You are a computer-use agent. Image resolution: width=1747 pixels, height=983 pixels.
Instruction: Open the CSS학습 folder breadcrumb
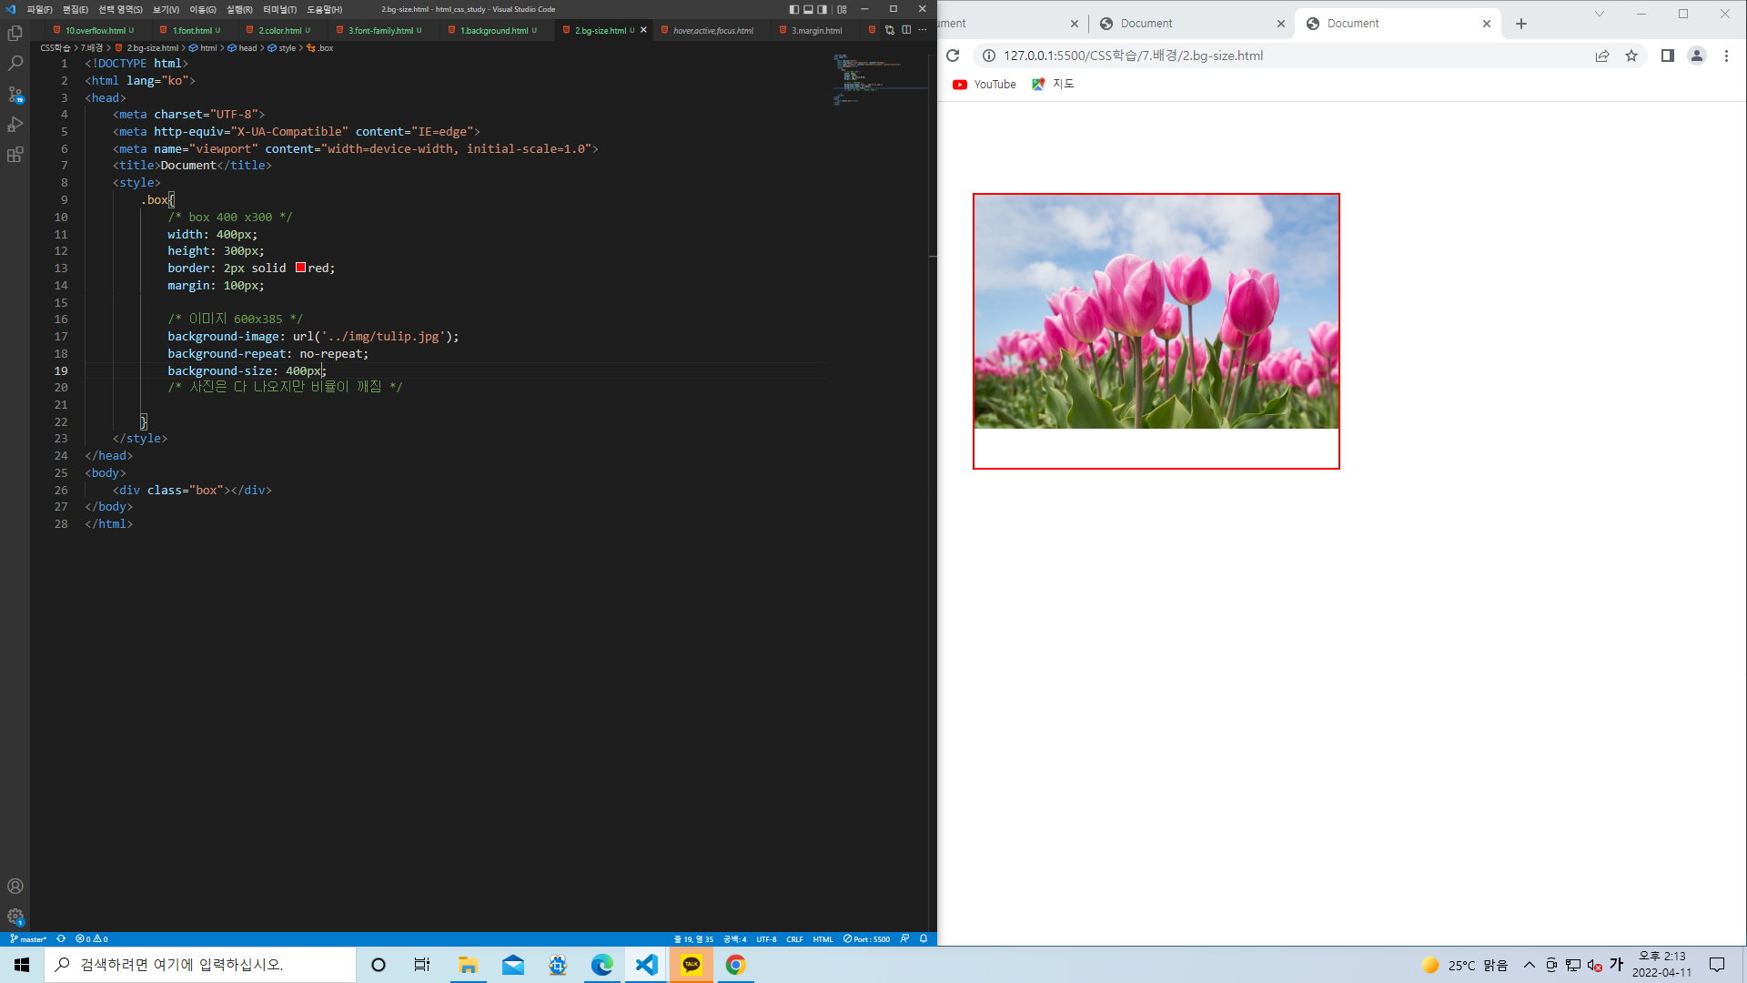point(55,48)
